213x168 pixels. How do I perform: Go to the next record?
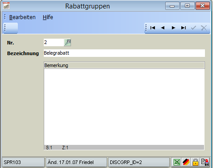tap(173, 28)
